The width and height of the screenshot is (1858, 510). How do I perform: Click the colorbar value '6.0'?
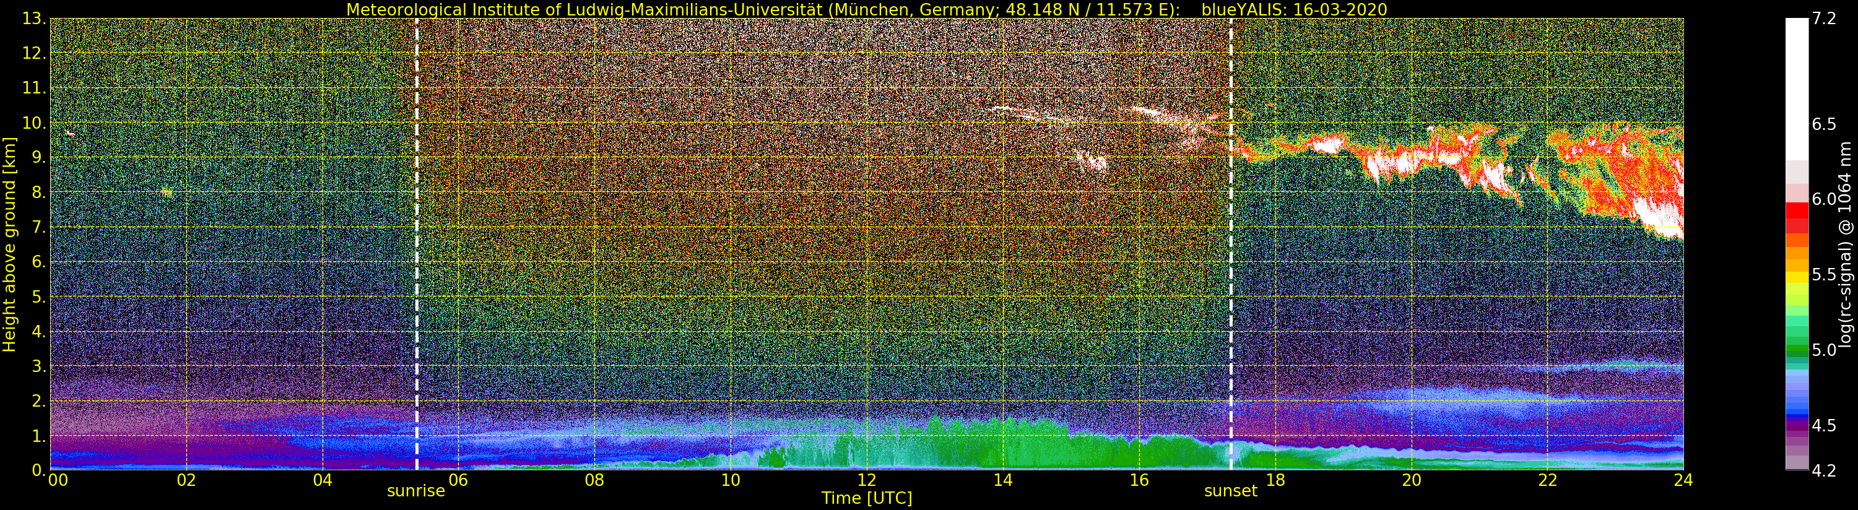coord(1824,199)
